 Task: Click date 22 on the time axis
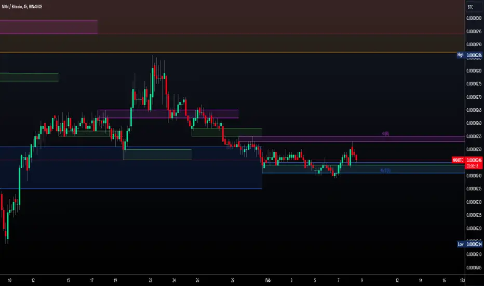tap(150, 280)
